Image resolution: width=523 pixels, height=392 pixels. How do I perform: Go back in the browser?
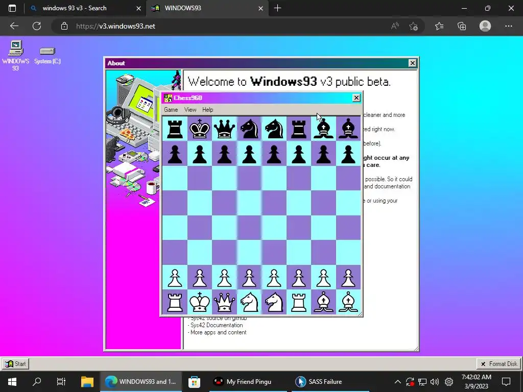tap(14, 26)
